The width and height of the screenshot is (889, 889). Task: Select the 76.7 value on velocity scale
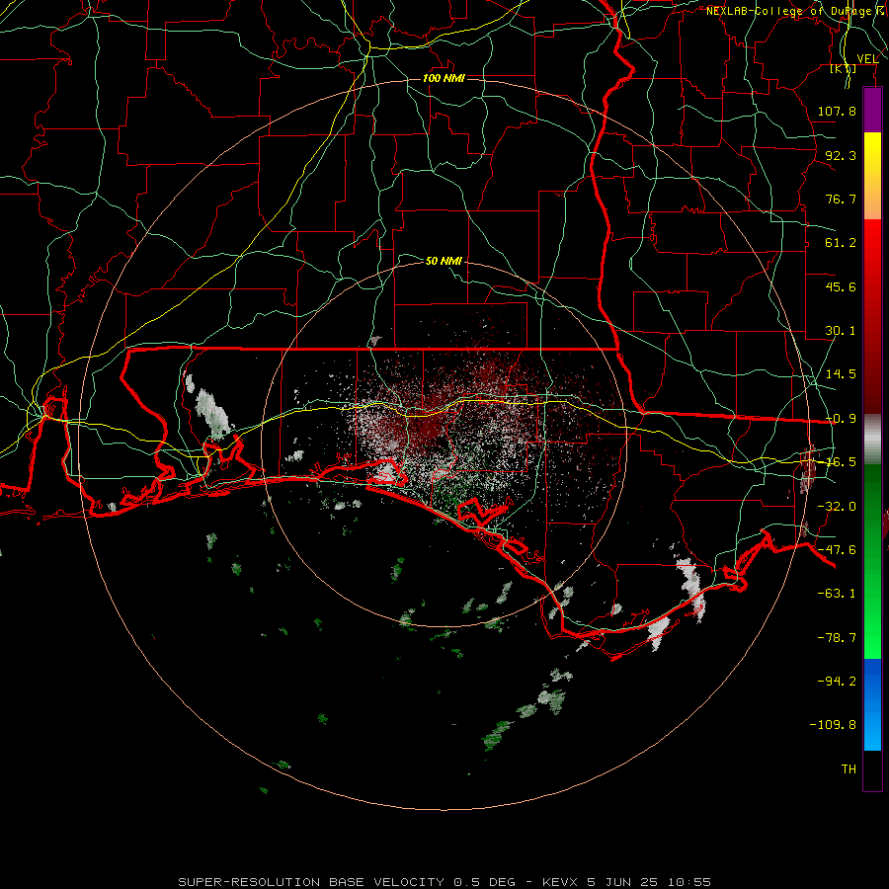point(841,199)
